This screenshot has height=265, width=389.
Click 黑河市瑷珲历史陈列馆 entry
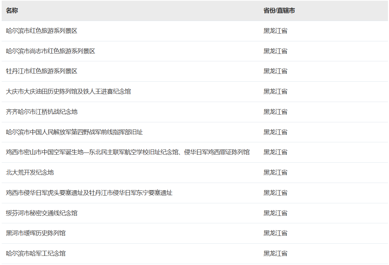36,233
